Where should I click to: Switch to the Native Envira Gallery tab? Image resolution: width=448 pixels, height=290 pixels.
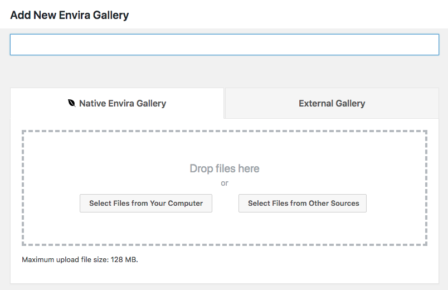point(117,103)
